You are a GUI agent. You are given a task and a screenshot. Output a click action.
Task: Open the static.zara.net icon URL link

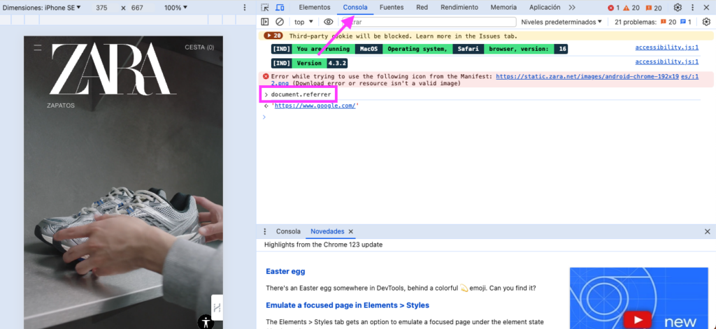coord(587,77)
